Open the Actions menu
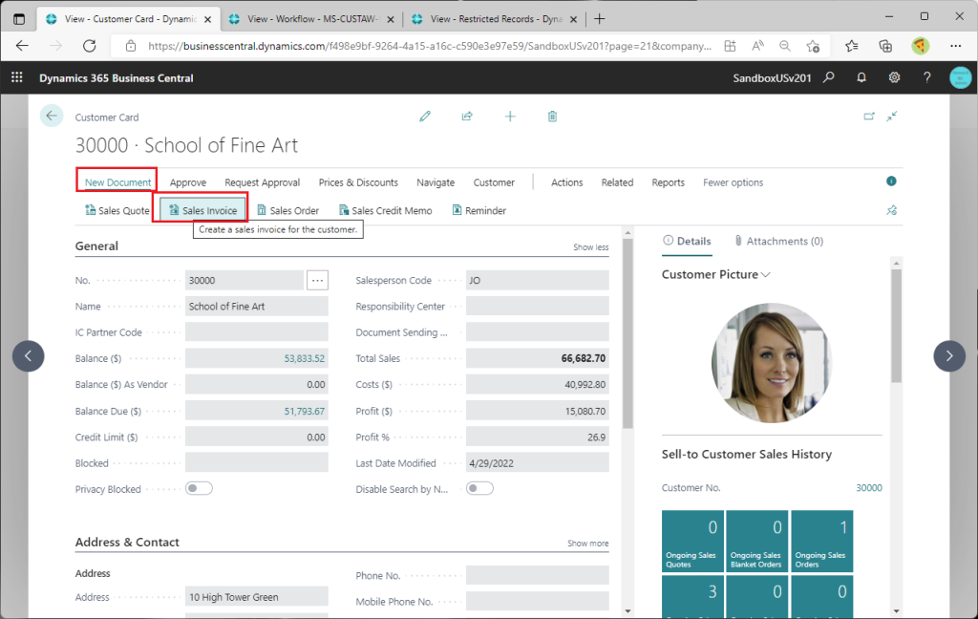The width and height of the screenshot is (978, 619). pyautogui.click(x=567, y=182)
